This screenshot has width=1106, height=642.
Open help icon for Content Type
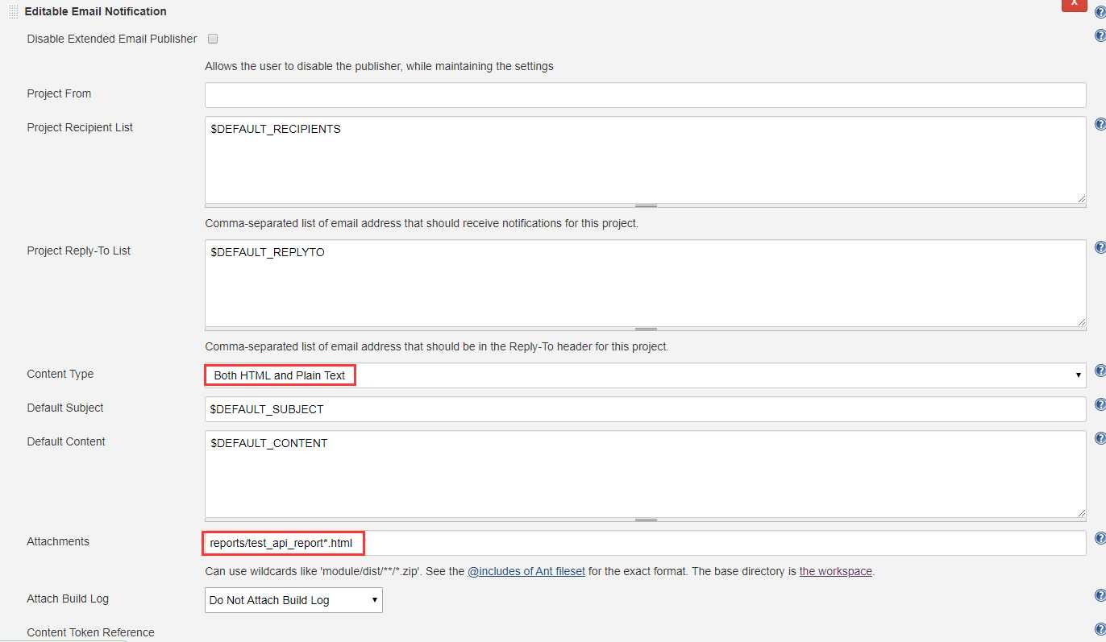coord(1100,371)
